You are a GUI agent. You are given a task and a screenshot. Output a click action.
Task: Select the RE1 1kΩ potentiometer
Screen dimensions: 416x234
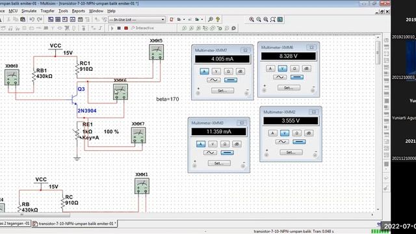click(77, 134)
